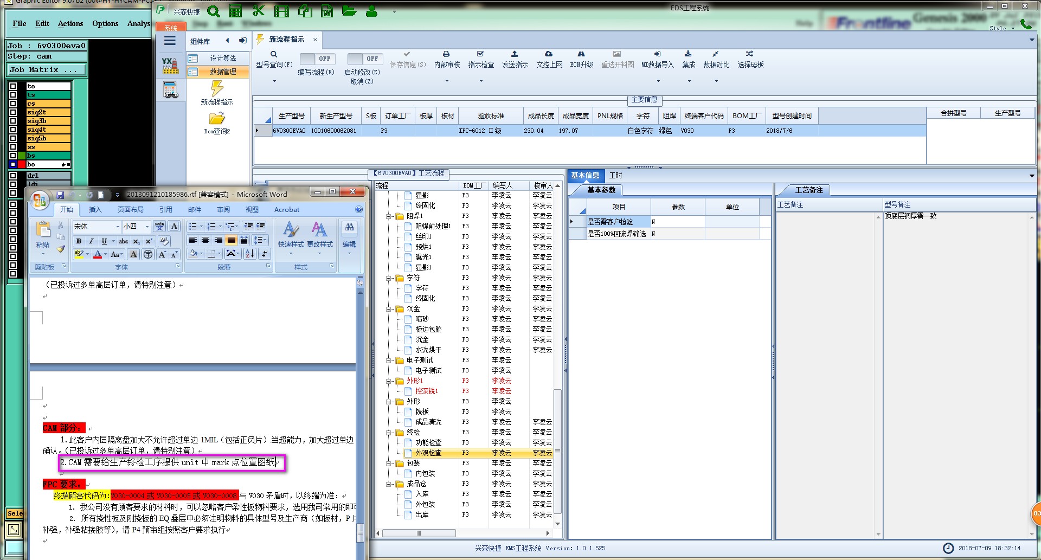Click shading paint bucket in Word paragraph group

click(193, 254)
